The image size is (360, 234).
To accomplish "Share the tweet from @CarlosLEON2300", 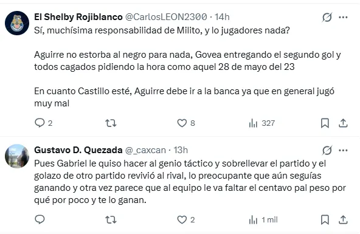I will pyautogui.click(x=343, y=123).
